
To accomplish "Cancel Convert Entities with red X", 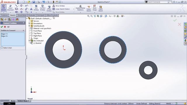I will [x=5, y=27].
